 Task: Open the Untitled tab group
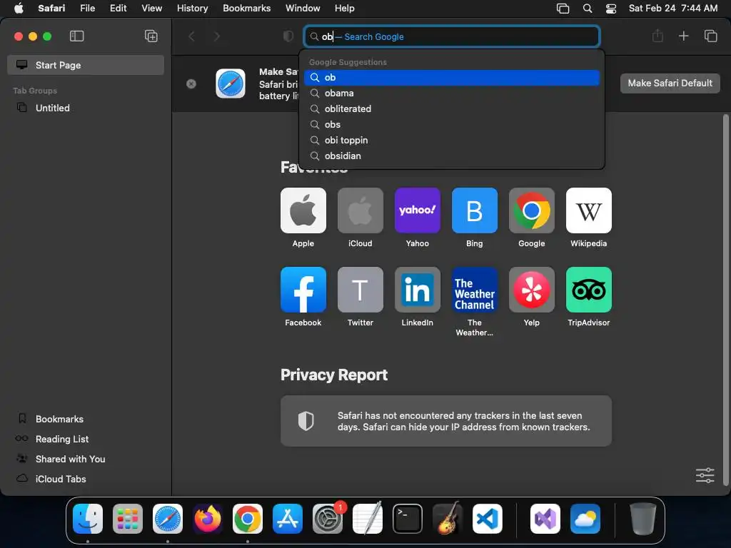tap(86, 108)
